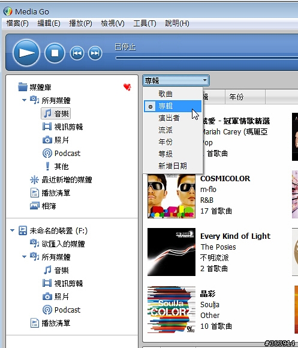Click the Media Go logo in the title bar
Image resolution: width=298 pixels, height=348 pixels.
(x=8, y=11)
